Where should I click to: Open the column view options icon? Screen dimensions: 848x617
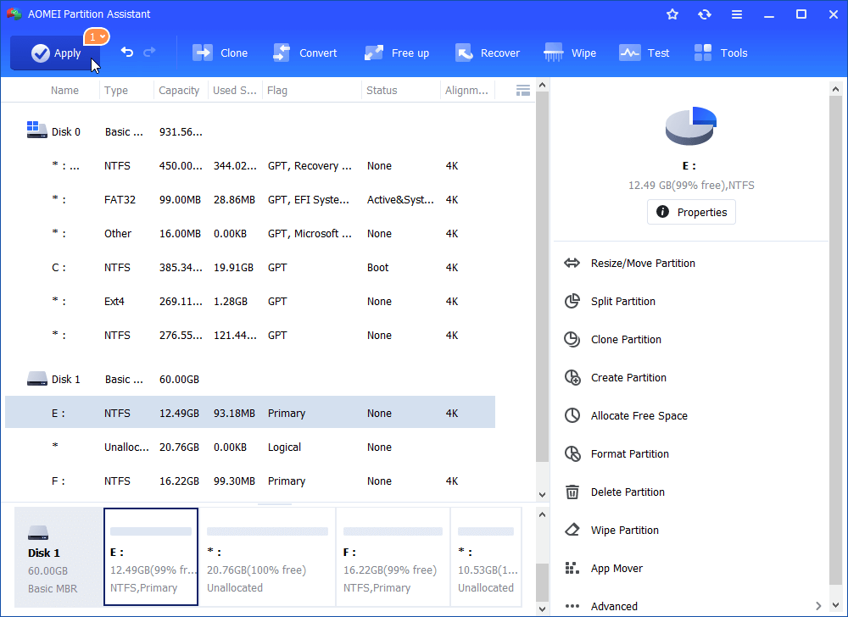pyautogui.click(x=523, y=90)
